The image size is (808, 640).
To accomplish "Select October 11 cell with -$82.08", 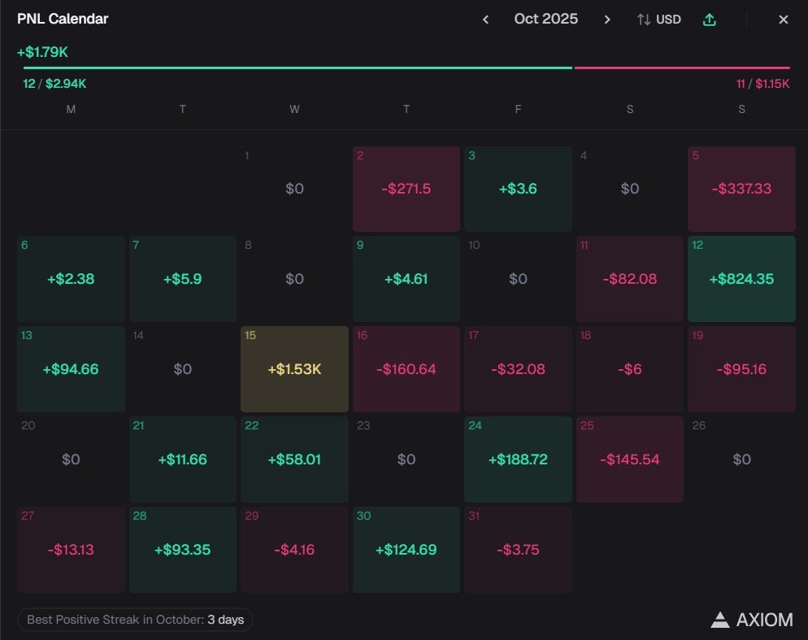I will click(x=630, y=279).
